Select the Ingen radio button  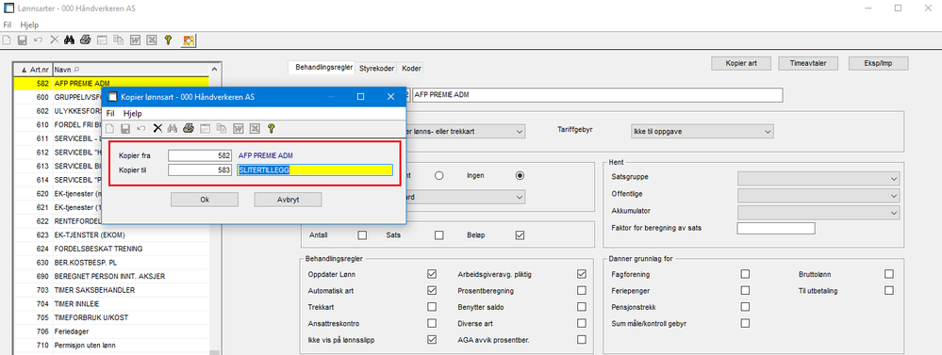[520, 176]
